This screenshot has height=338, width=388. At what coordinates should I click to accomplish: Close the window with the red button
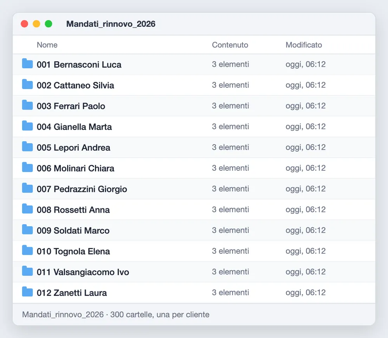tap(24, 24)
